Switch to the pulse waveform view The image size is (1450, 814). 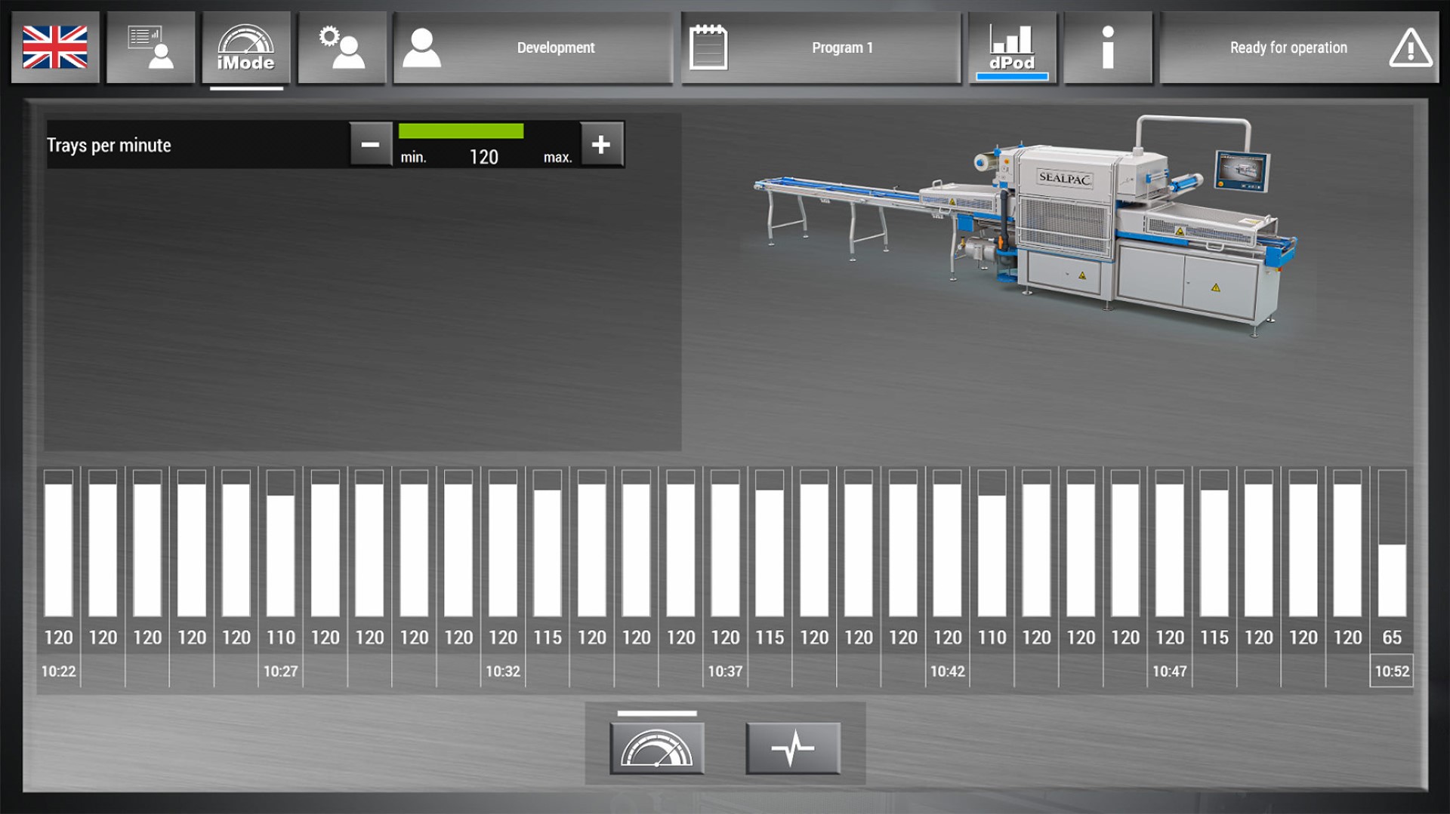click(x=792, y=748)
